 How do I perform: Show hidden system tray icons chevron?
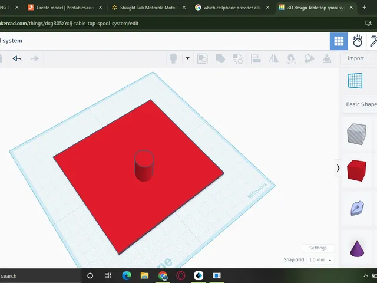(x=366, y=276)
